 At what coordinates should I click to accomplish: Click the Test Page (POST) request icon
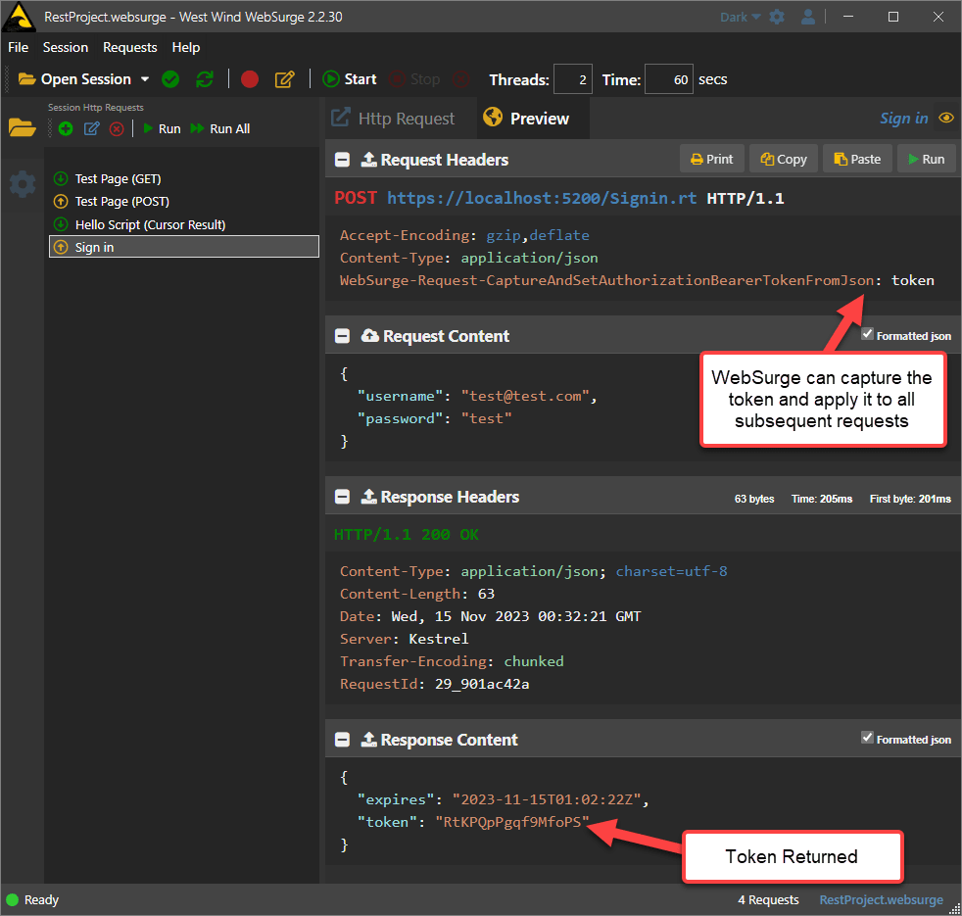tap(61, 201)
